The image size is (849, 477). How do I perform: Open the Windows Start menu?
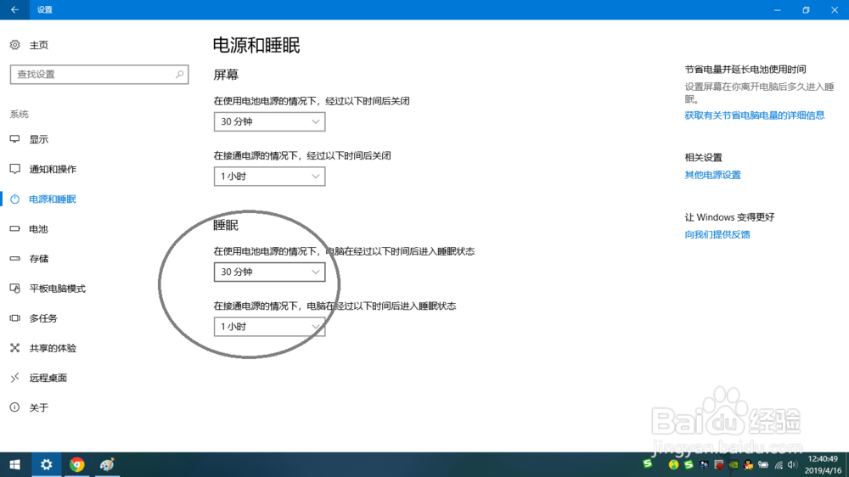pos(15,464)
